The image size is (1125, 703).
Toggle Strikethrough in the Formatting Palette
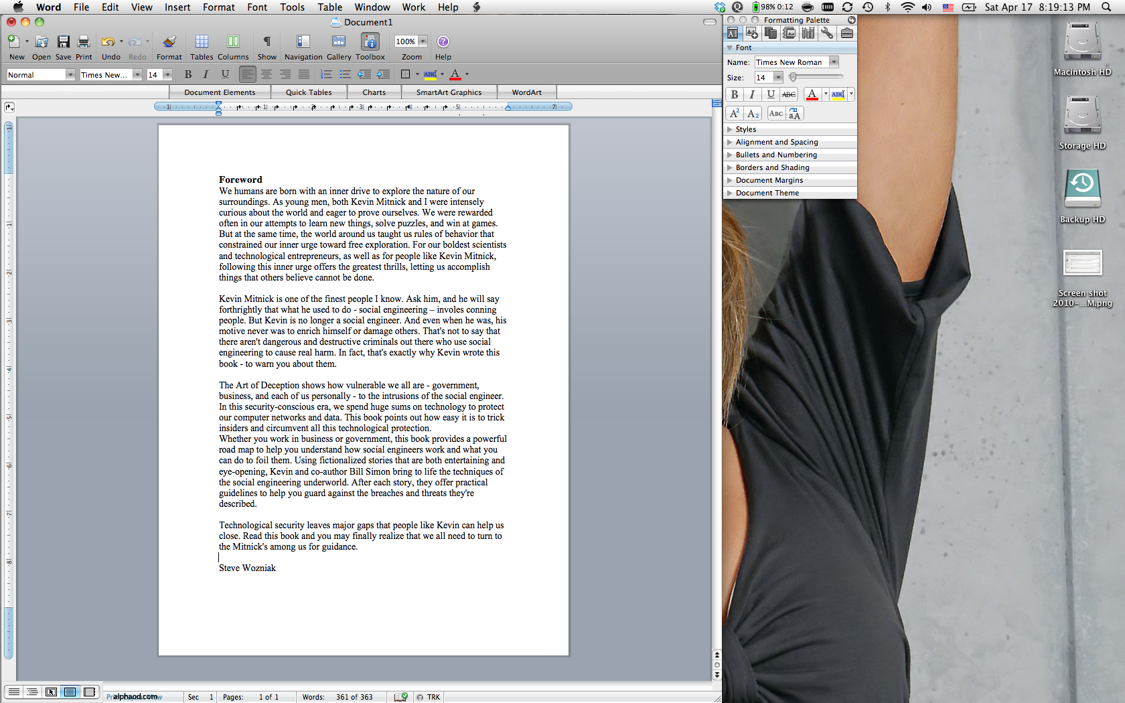(x=789, y=94)
